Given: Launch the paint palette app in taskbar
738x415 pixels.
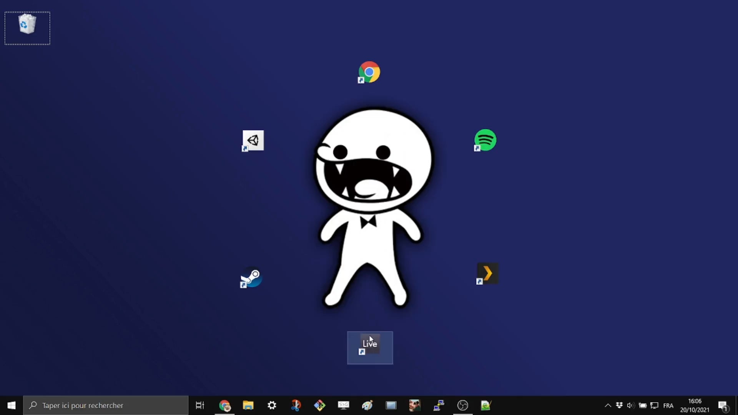Looking at the screenshot, I should 367,405.
